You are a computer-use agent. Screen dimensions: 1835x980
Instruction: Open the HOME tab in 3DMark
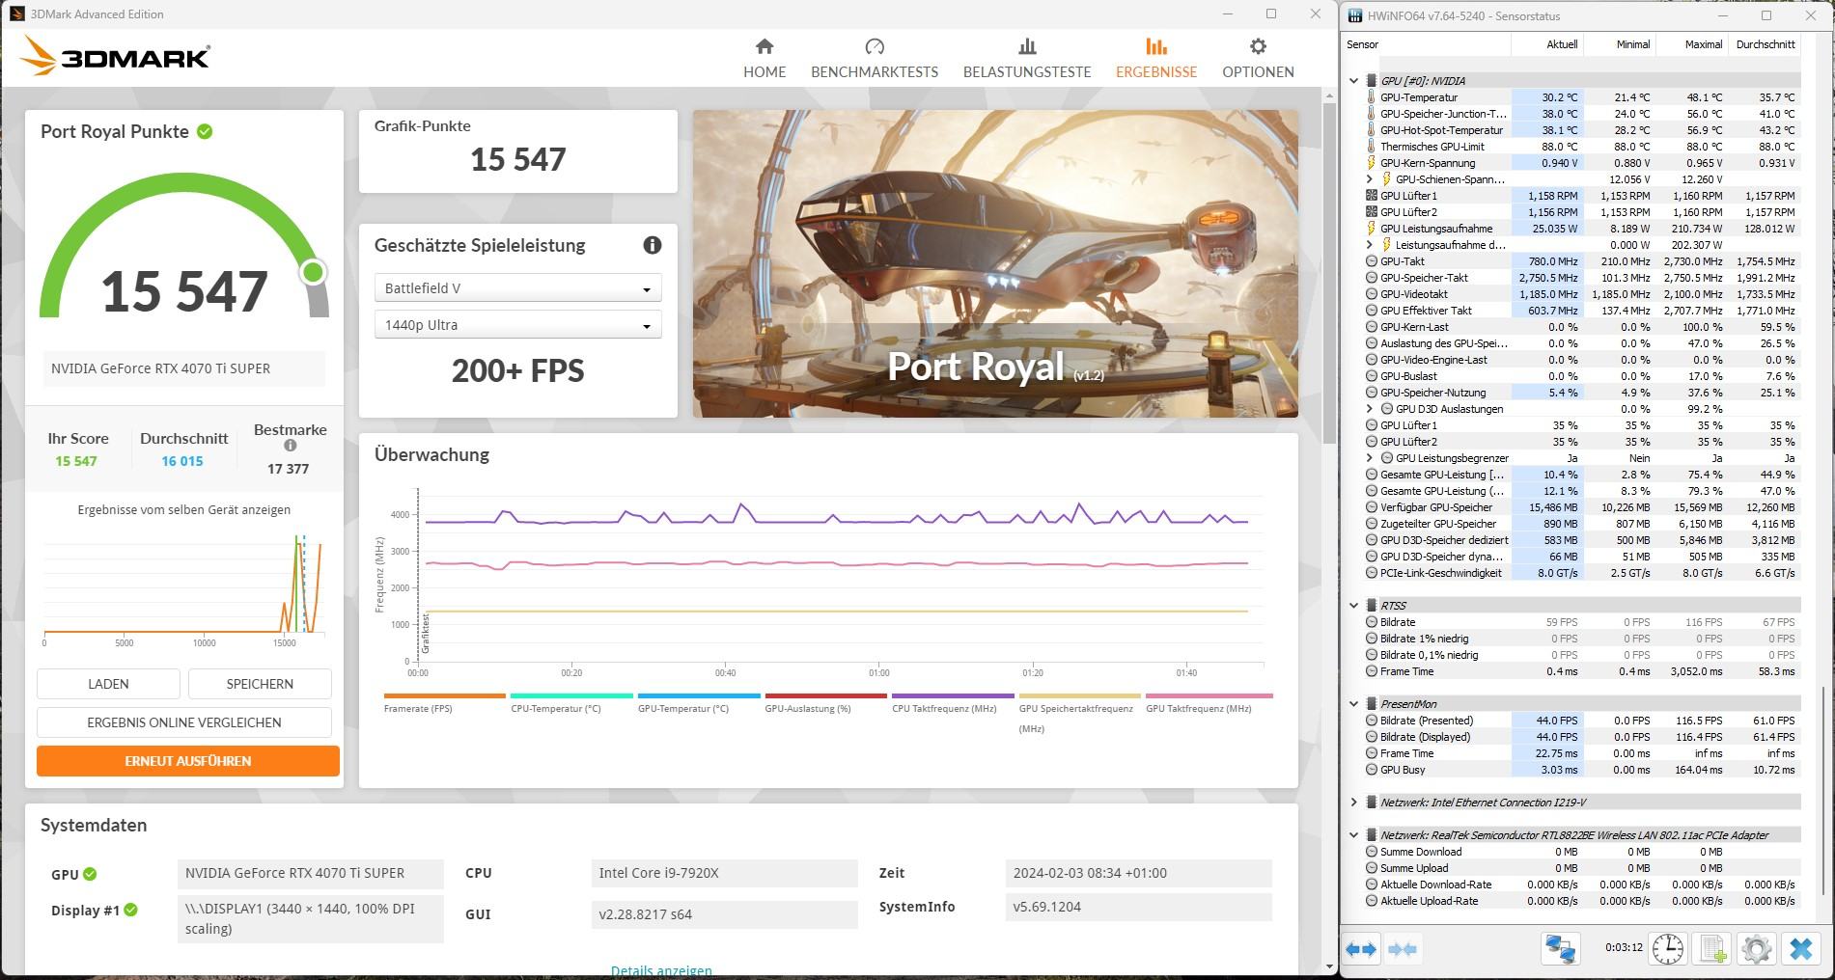(765, 58)
